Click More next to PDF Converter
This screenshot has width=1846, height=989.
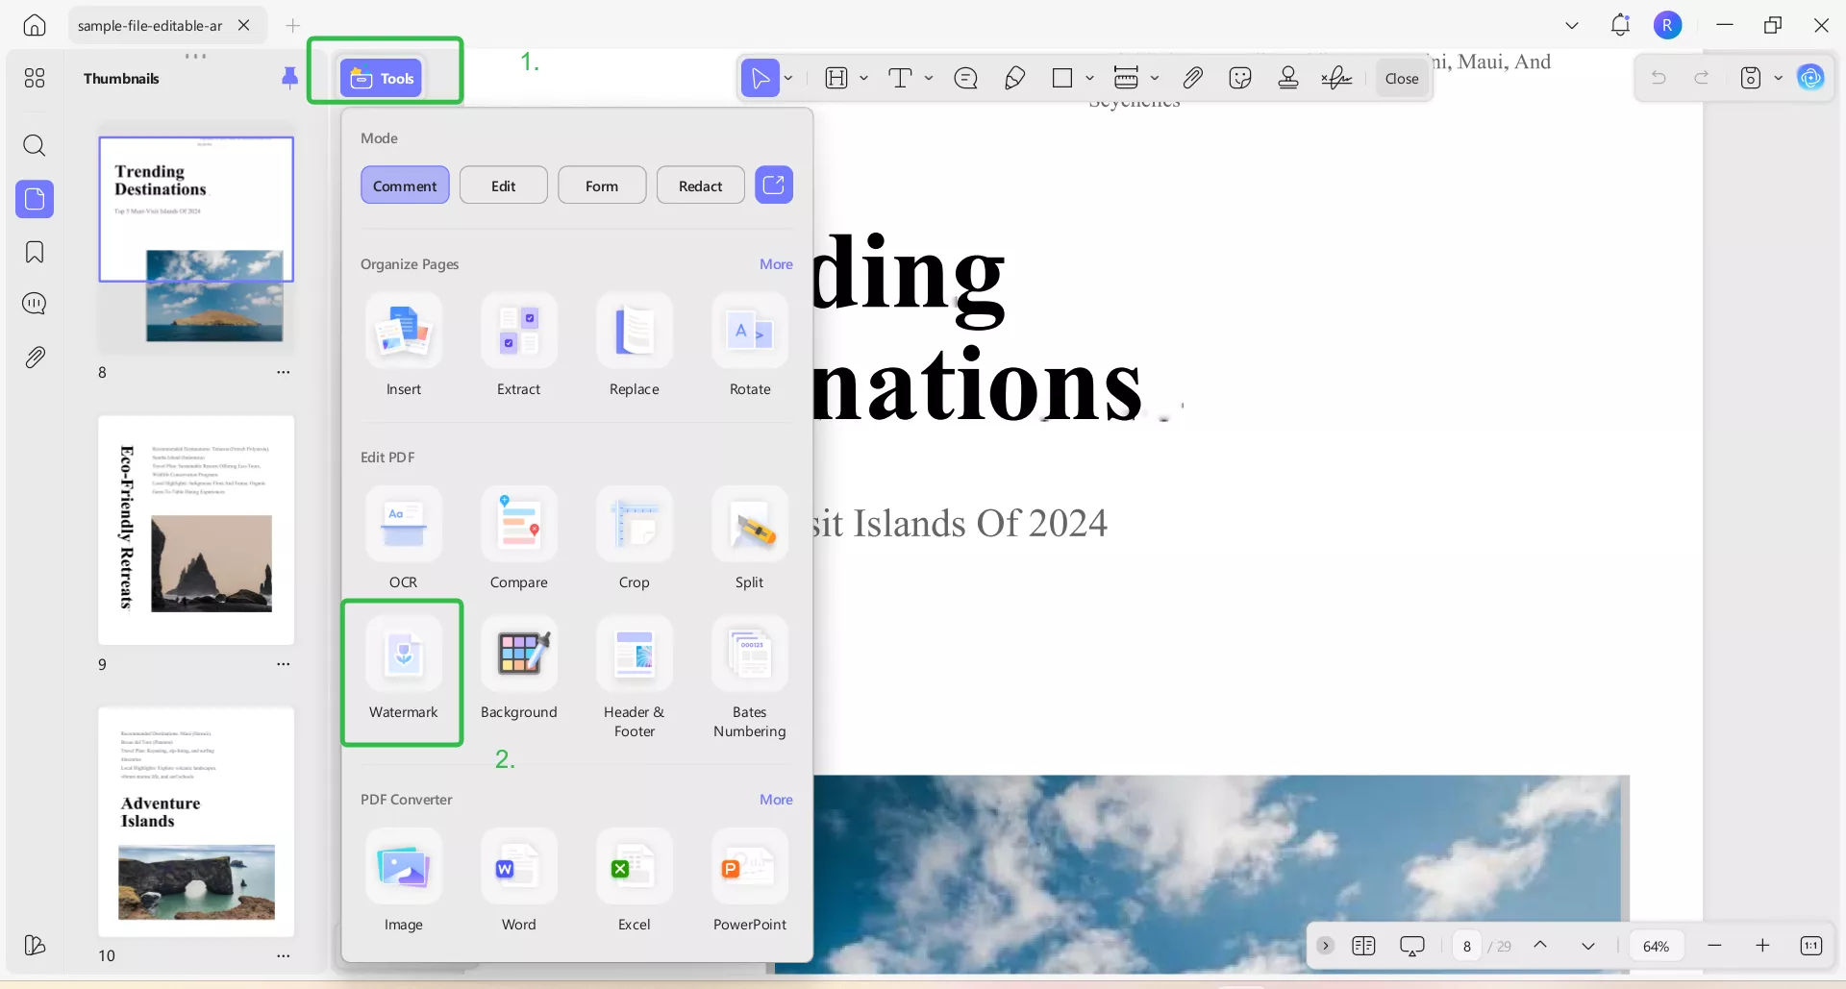[x=776, y=800]
